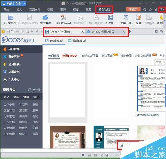
Task: Toggle 护眼模式 eye protection mode
Action: 149,20
